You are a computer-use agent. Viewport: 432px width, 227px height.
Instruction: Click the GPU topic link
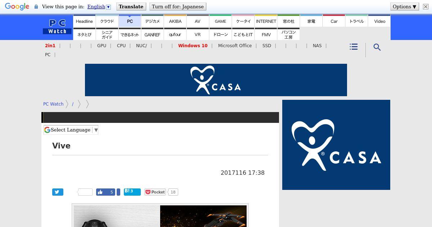coord(102,46)
